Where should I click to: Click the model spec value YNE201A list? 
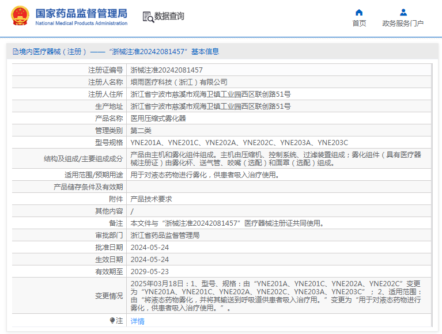[239, 142]
